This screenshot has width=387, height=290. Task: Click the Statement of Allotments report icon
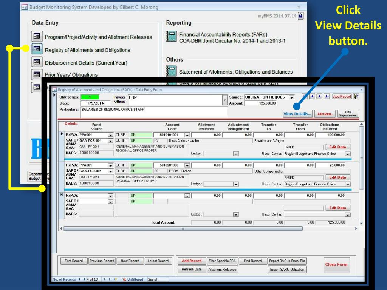[x=171, y=71]
